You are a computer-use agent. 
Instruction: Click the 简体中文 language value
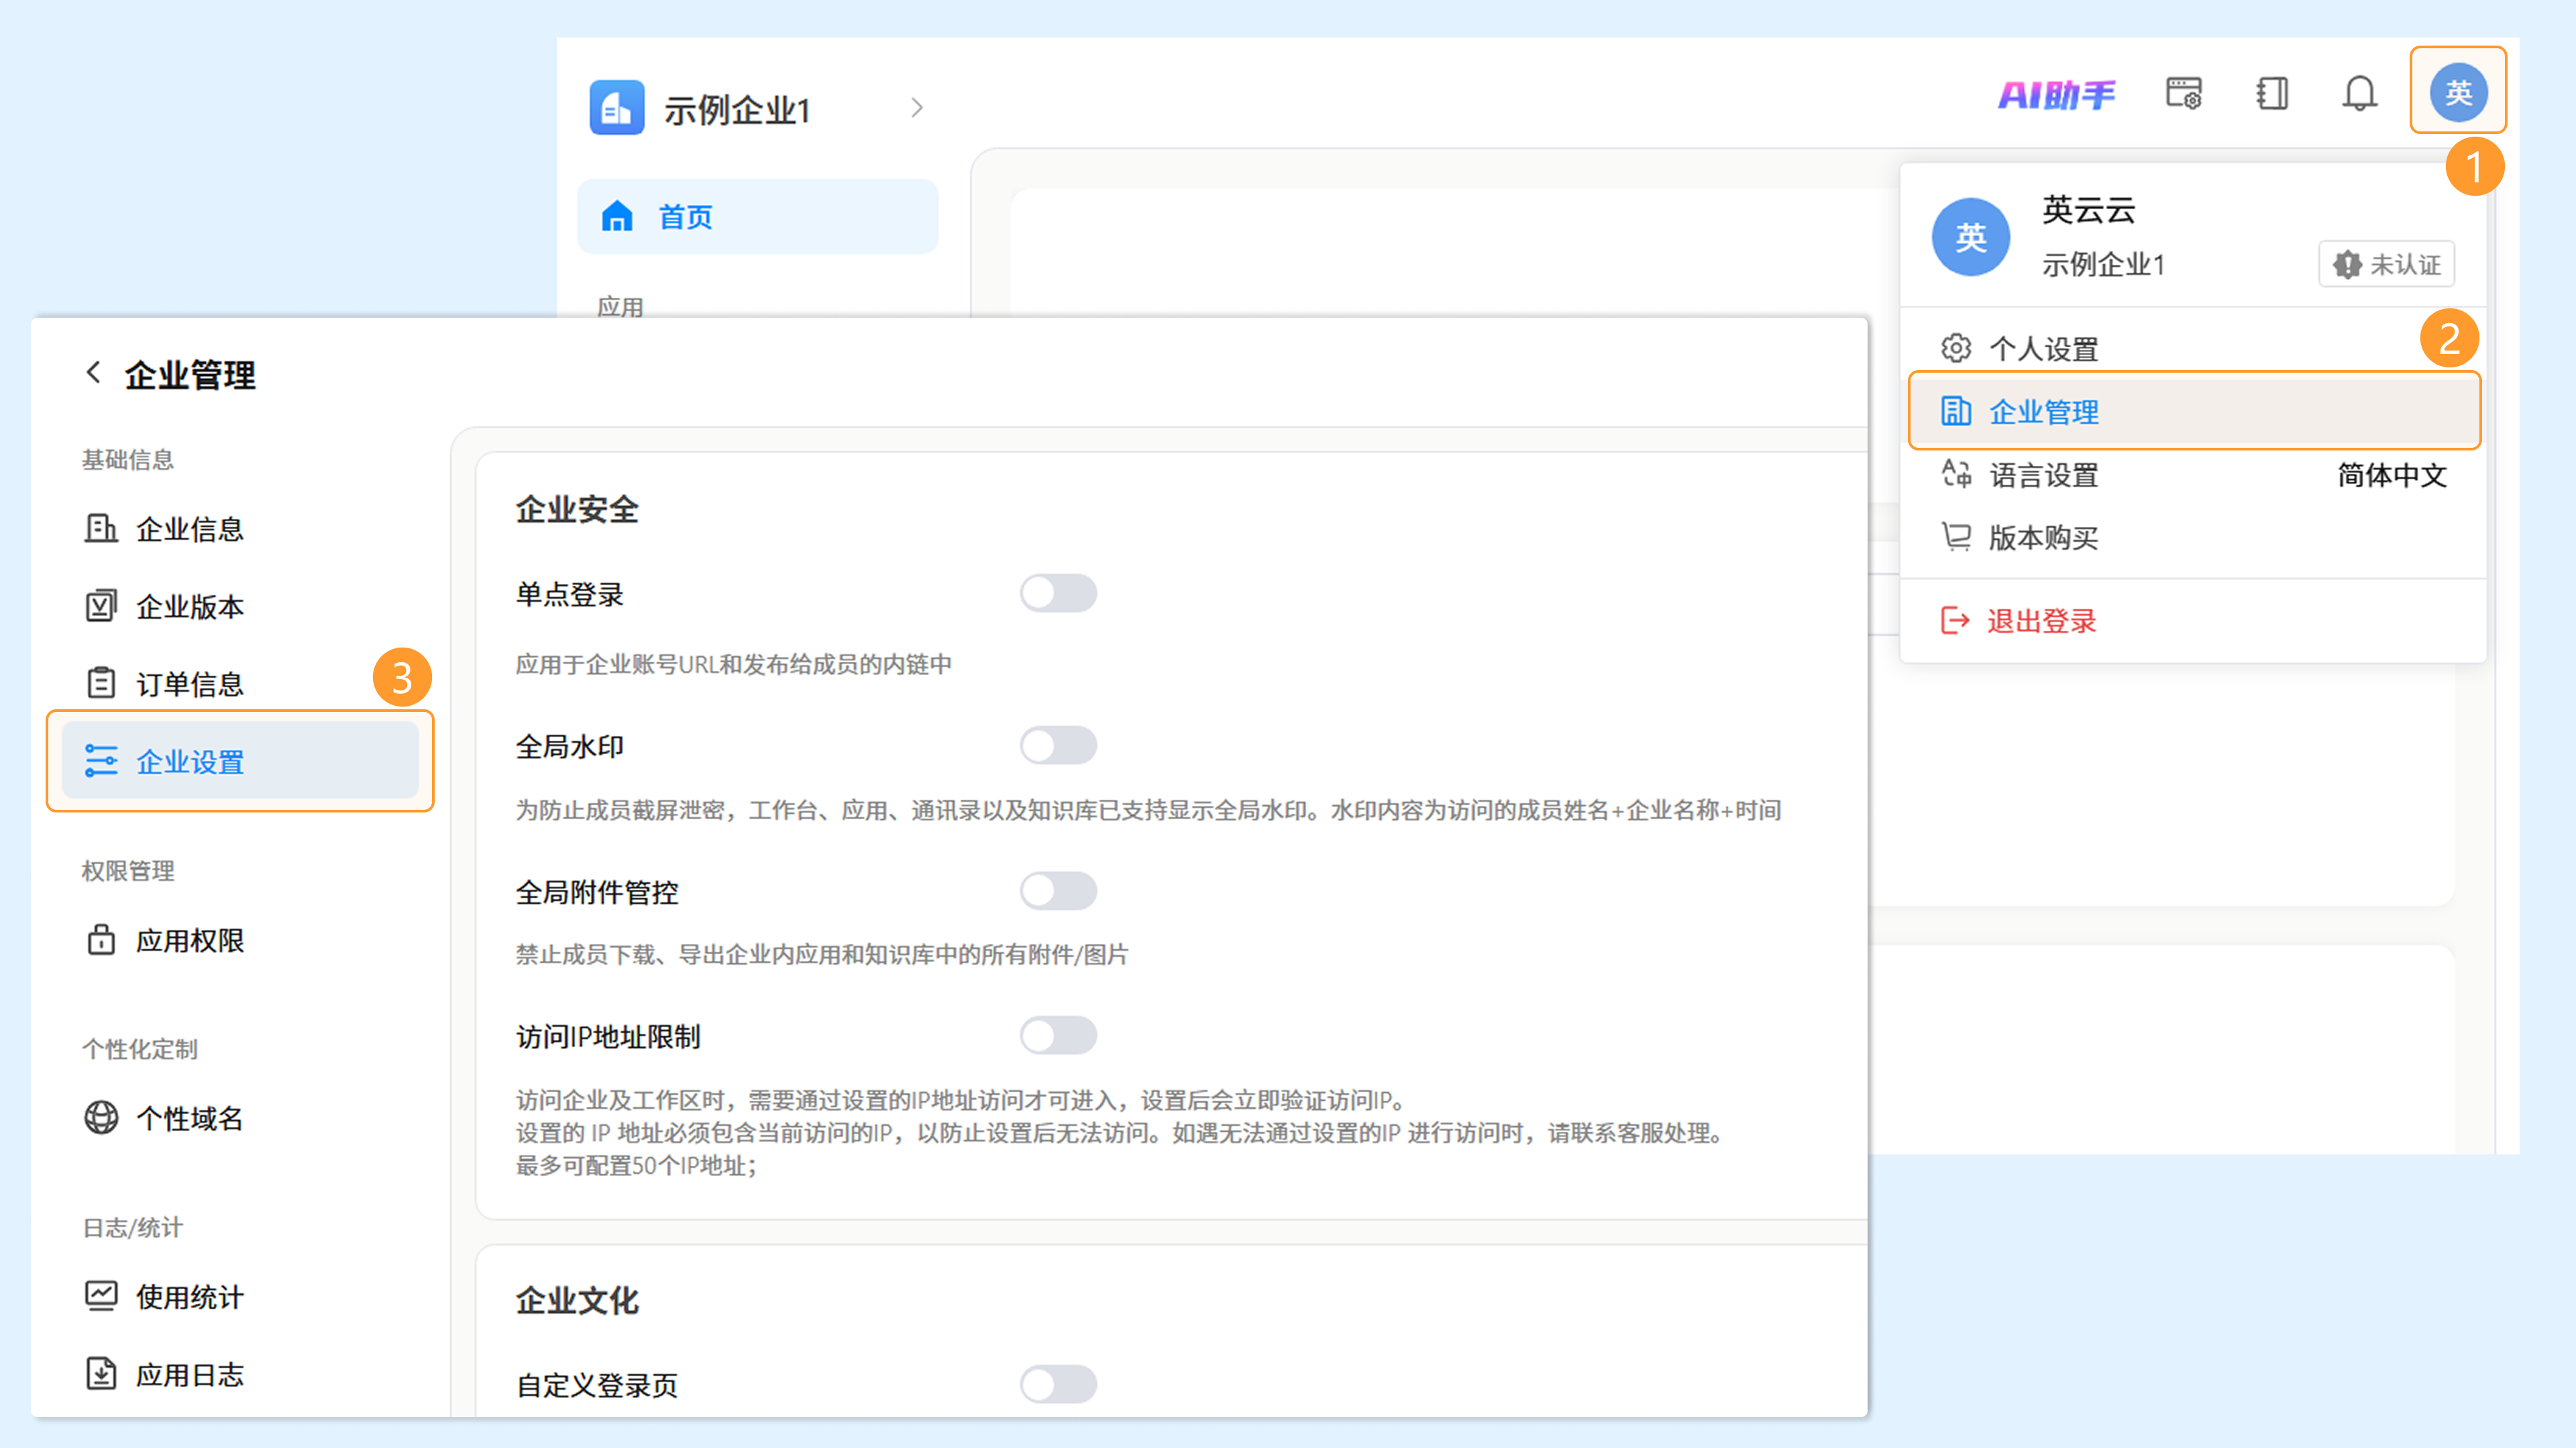click(x=2391, y=475)
